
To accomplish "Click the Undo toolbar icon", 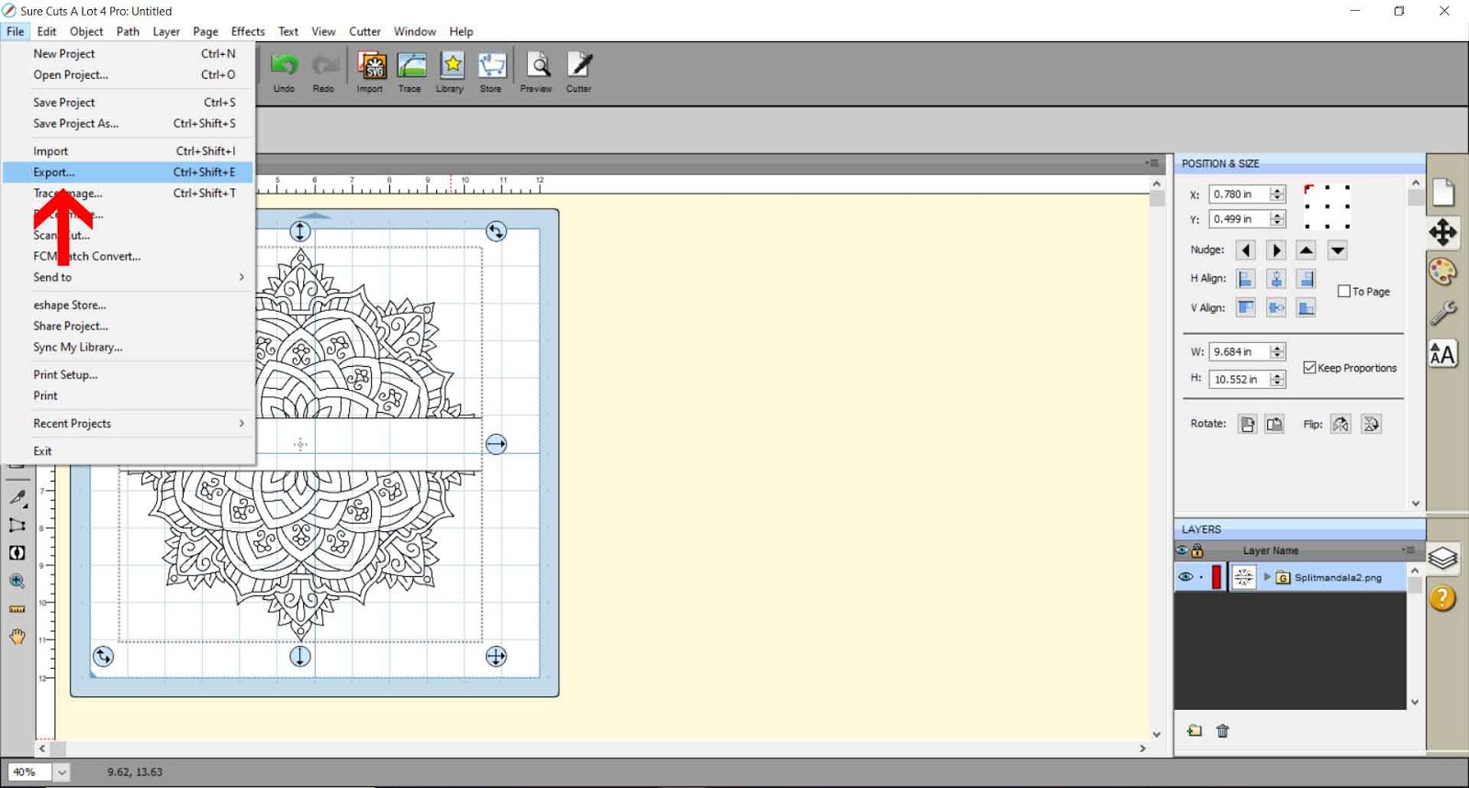I will click(x=285, y=66).
